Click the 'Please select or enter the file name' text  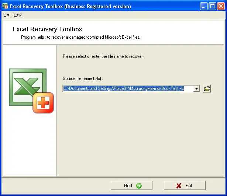click(x=103, y=56)
